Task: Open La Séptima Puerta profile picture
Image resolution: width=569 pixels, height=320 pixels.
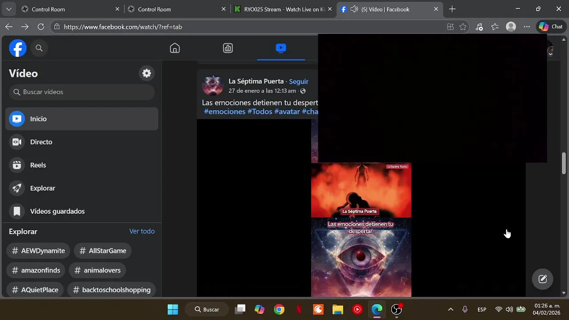Action: pos(213,86)
